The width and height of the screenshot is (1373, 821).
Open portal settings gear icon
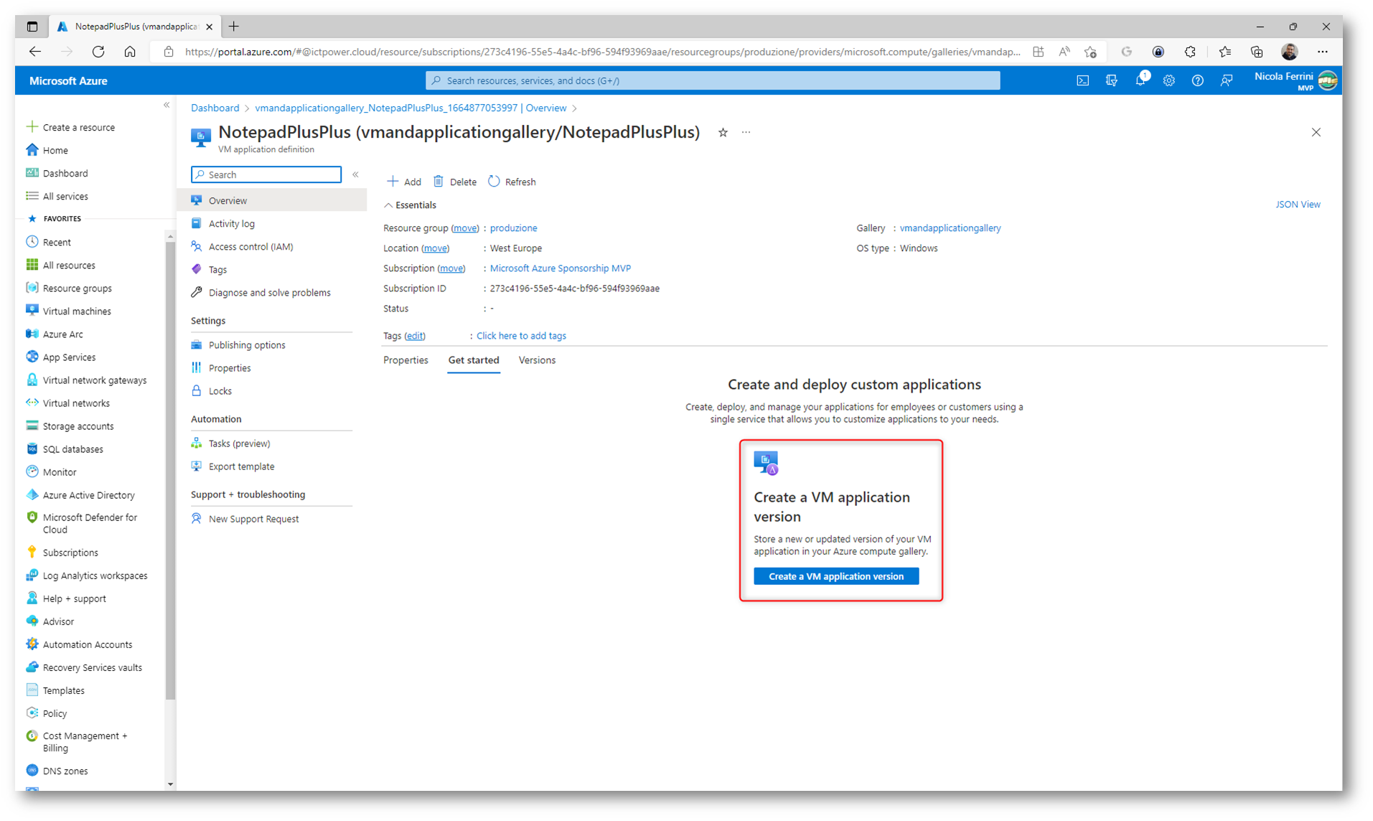pyautogui.click(x=1168, y=81)
